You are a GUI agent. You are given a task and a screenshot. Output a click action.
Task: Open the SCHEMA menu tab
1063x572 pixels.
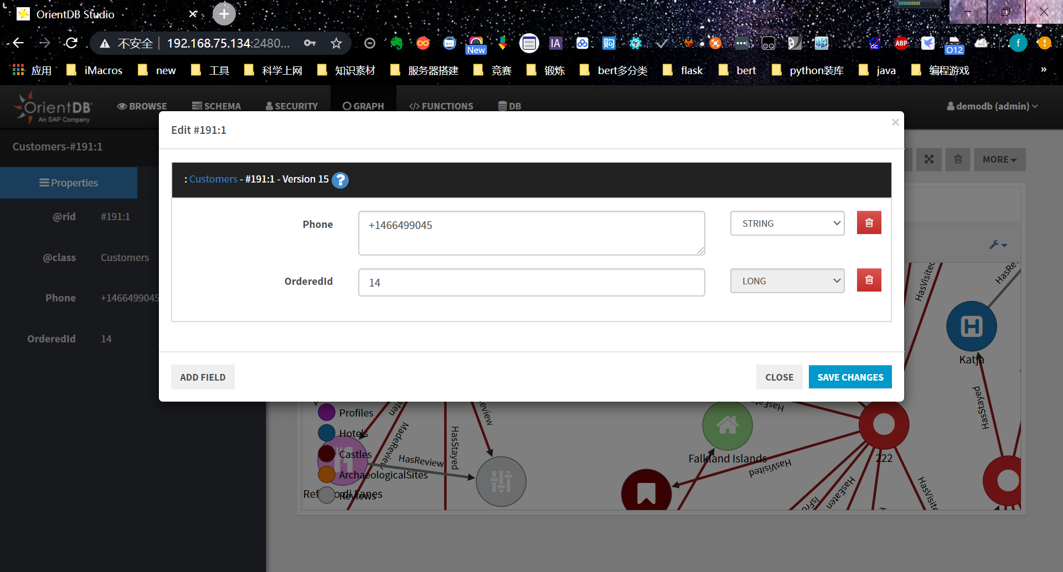coord(216,106)
